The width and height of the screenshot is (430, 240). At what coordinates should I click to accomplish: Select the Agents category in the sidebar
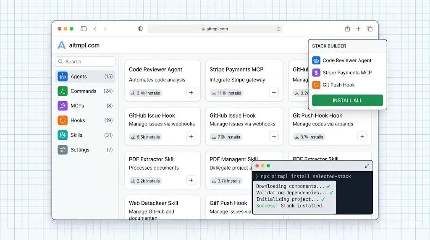85,76
